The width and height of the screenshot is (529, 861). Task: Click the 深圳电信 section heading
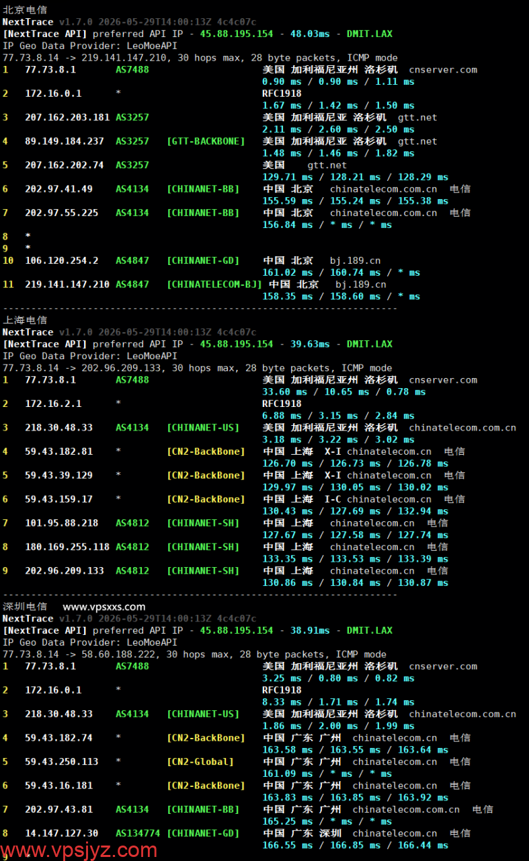coord(25,607)
